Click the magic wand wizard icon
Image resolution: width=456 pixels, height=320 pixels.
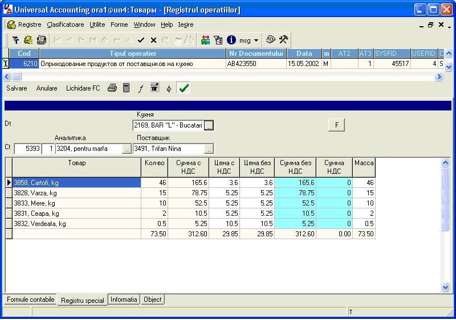point(154,88)
